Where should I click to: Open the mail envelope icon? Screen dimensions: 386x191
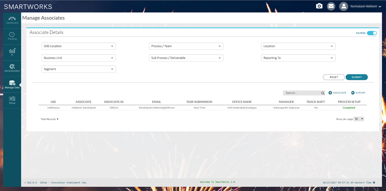point(331,6)
